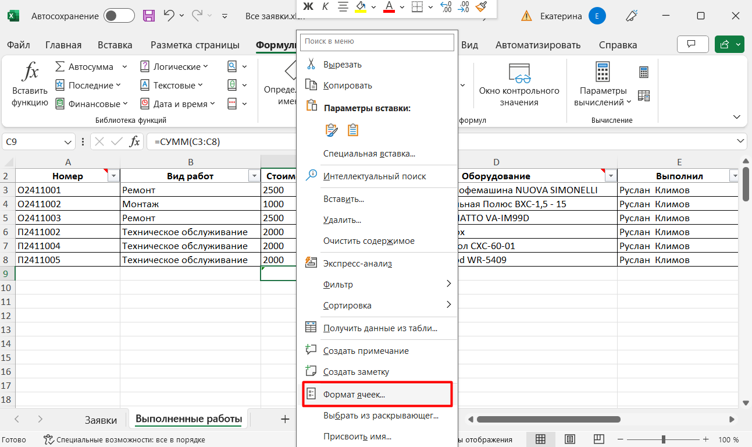Image resolution: width=752 pixels, height=447 pixels.
Task: Toggle the AutoSave switch
Action: 119,16
